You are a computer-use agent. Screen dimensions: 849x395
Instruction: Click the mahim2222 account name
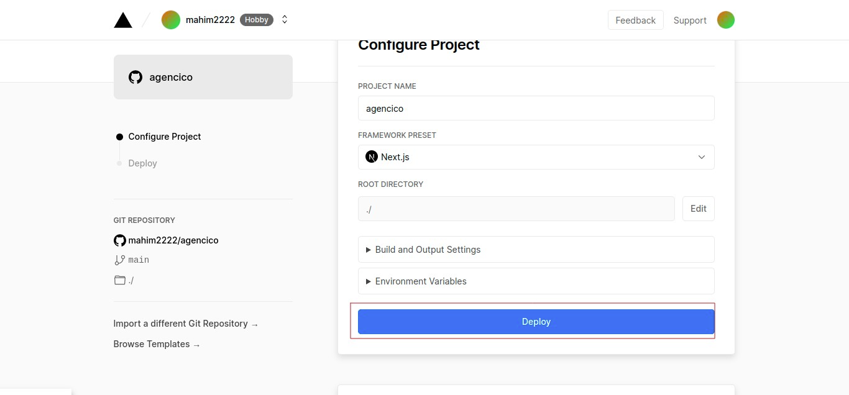(x=210, y=20)
